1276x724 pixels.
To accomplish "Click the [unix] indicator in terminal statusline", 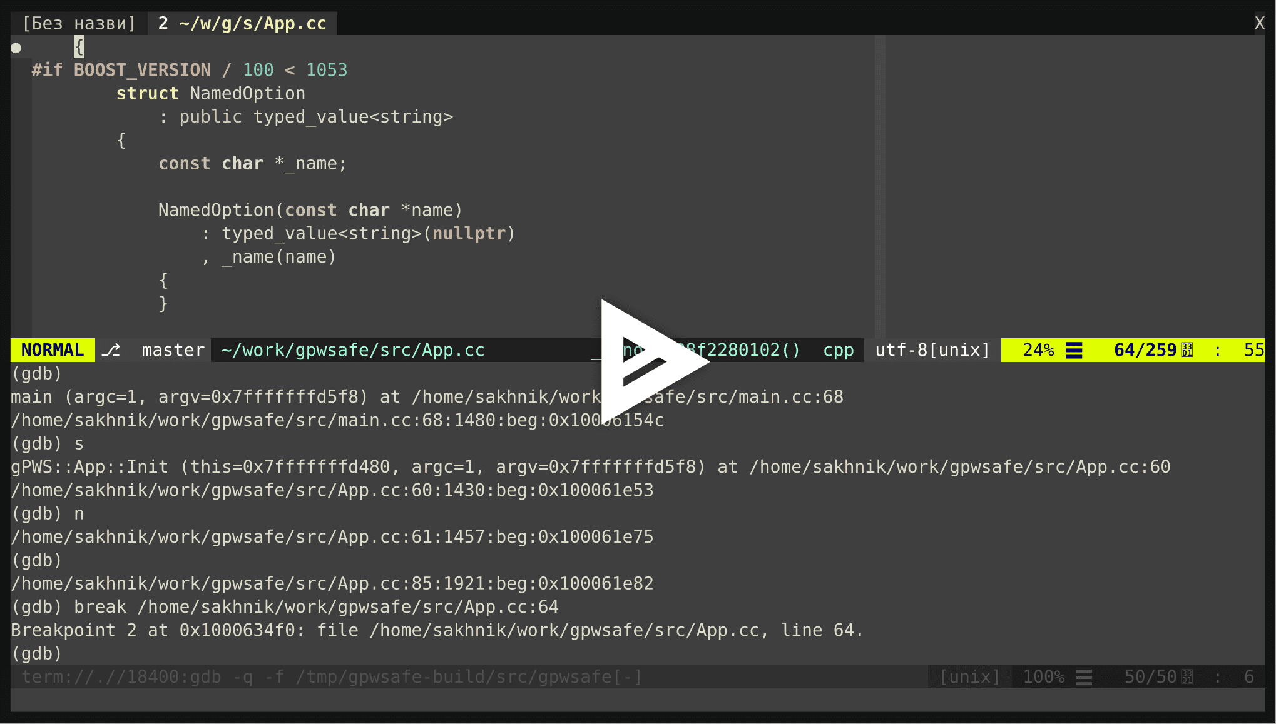I will (969, 677).
